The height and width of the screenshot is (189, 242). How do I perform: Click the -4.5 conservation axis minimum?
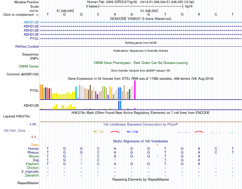[33, 137]
